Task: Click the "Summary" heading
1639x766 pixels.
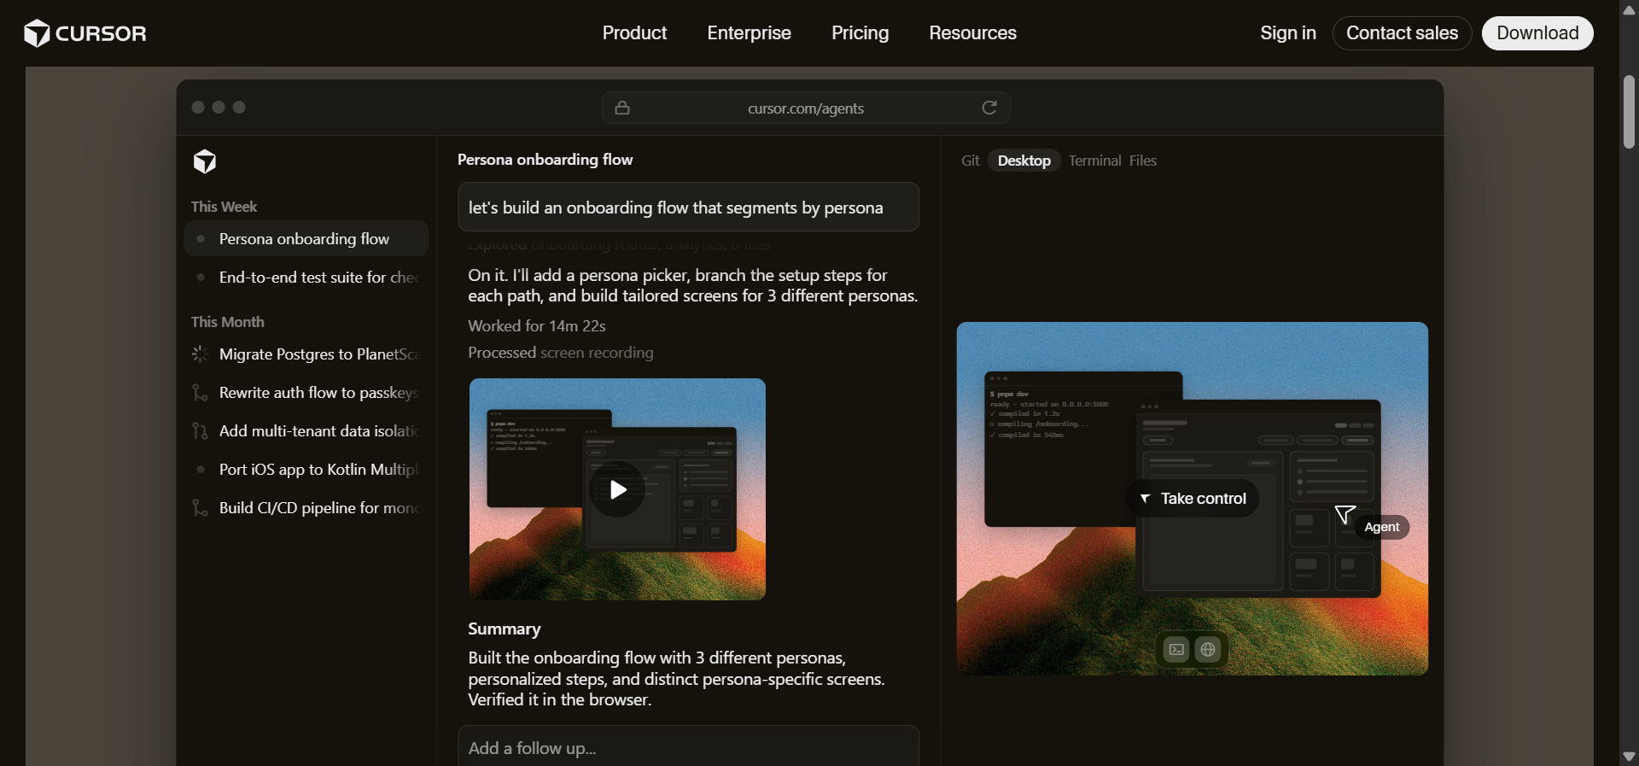Action: pyautogui.click(x=505, y=629)
